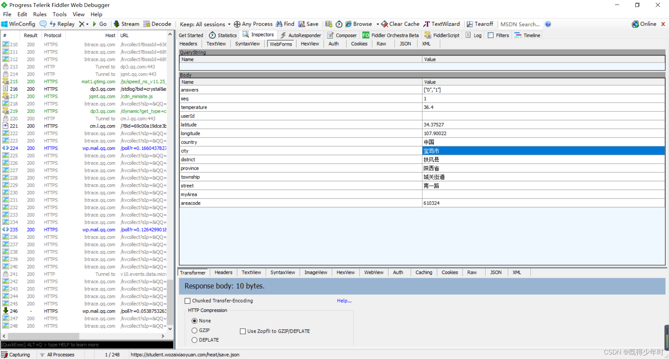Replay the selected session
The image size is (669, 359).
[62, 24]
